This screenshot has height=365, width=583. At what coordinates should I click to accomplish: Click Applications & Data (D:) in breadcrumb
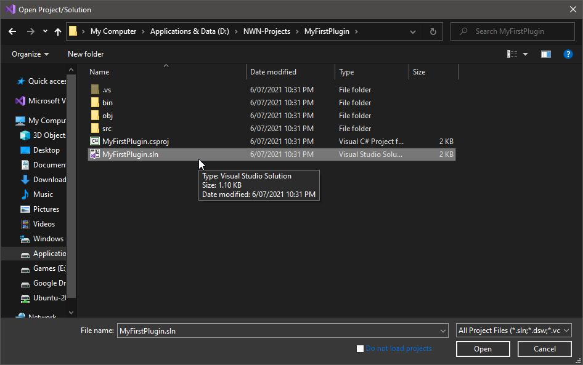[x=190, y=31]
